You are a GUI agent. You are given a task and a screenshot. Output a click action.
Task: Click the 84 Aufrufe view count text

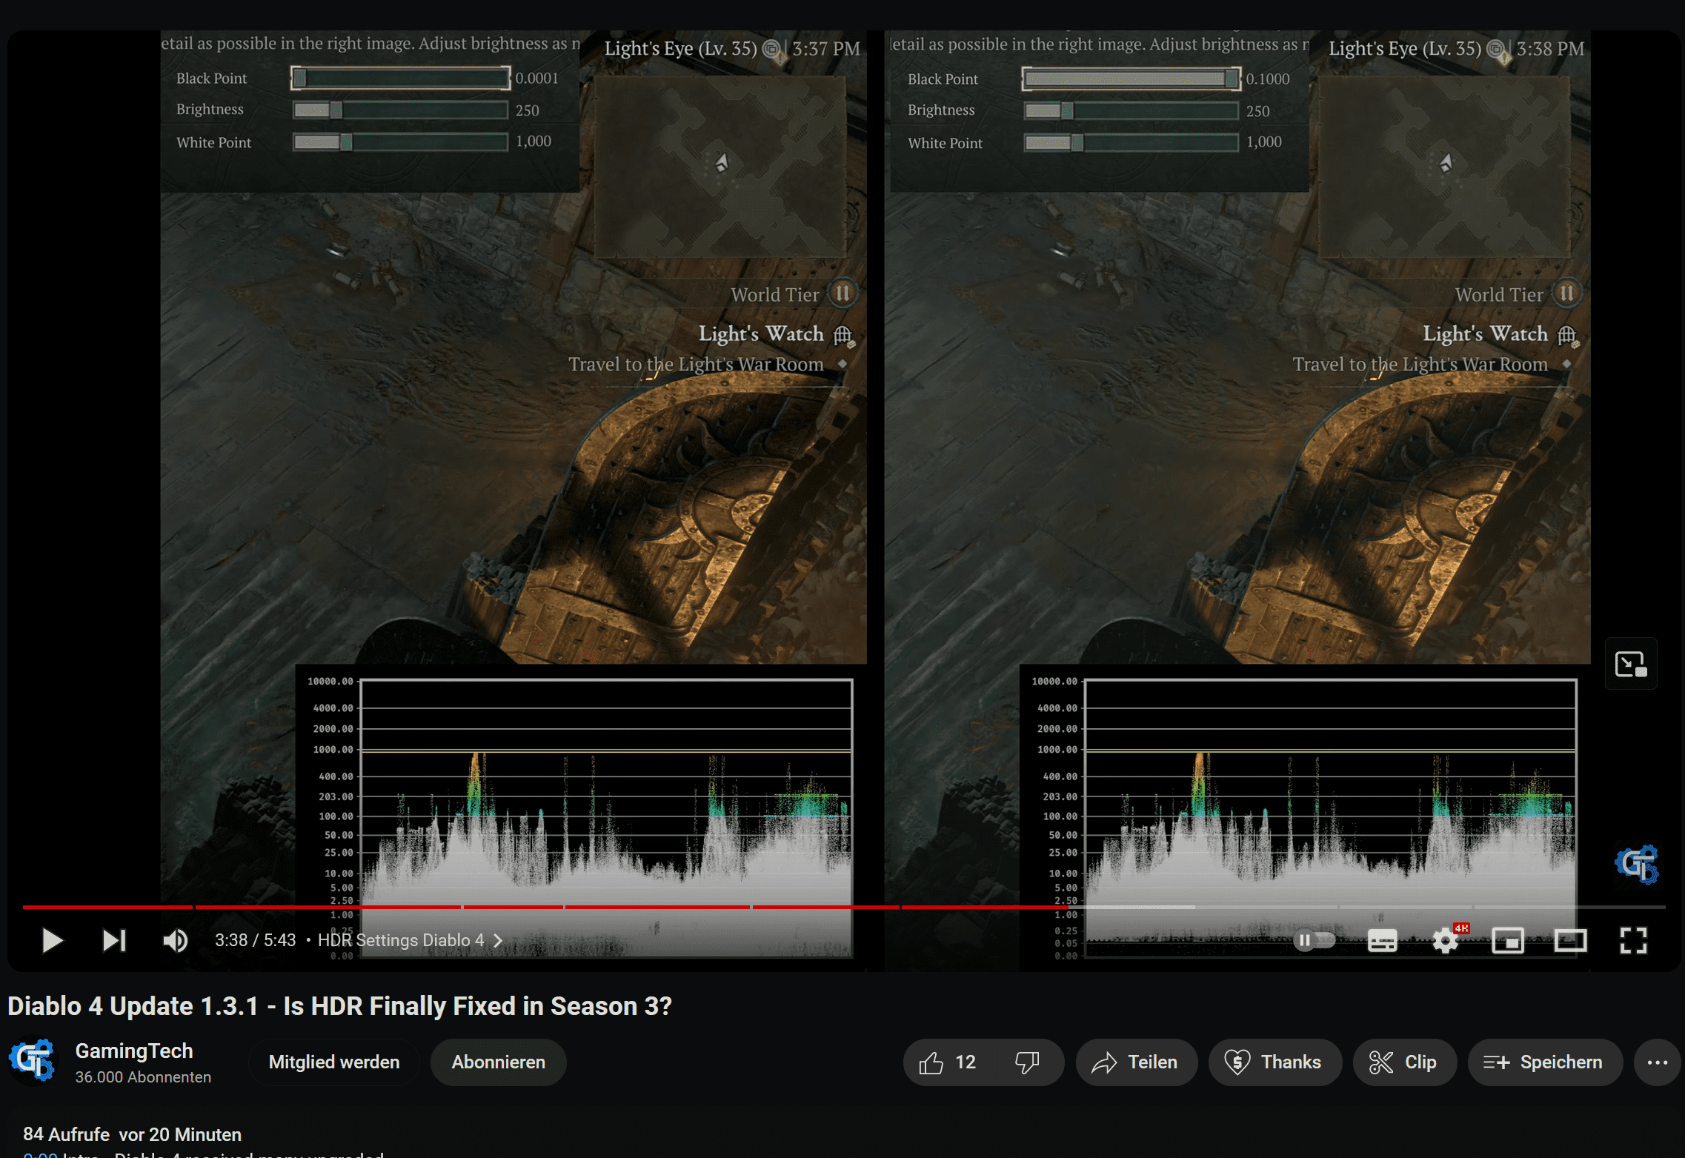(66, 1134)
